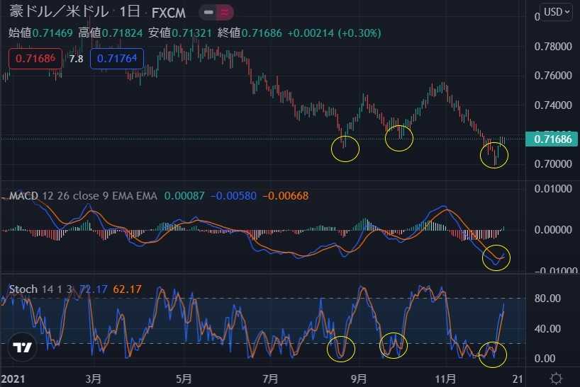Click the low price 安値0.71321
Screen dimensions: 580x387
click(x=180, y=33)
